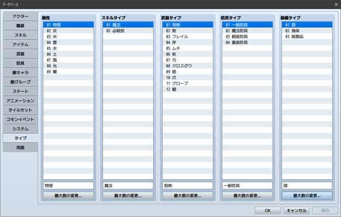Image resolution: width=341 pixels, height=217 pixels.
Task: Select equipment type 03 装飾品
Action: (x=307, y=37)
